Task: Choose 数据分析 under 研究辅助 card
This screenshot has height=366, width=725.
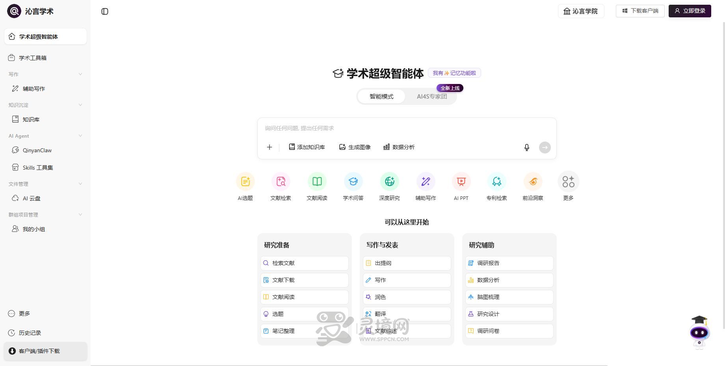Action: coord(509,280)
